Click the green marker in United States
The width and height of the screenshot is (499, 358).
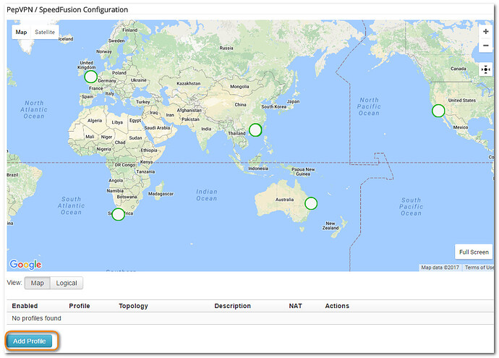[x=438, y=111]
